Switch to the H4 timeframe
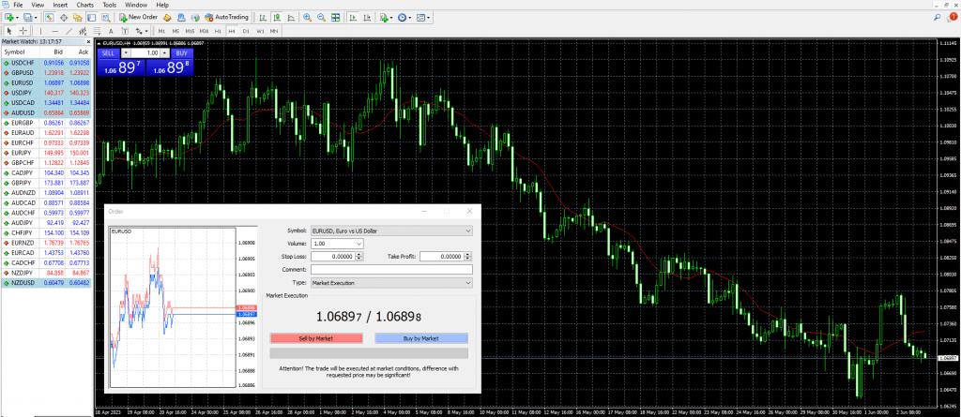Screen dimensions: 961x417 point(234,30)
